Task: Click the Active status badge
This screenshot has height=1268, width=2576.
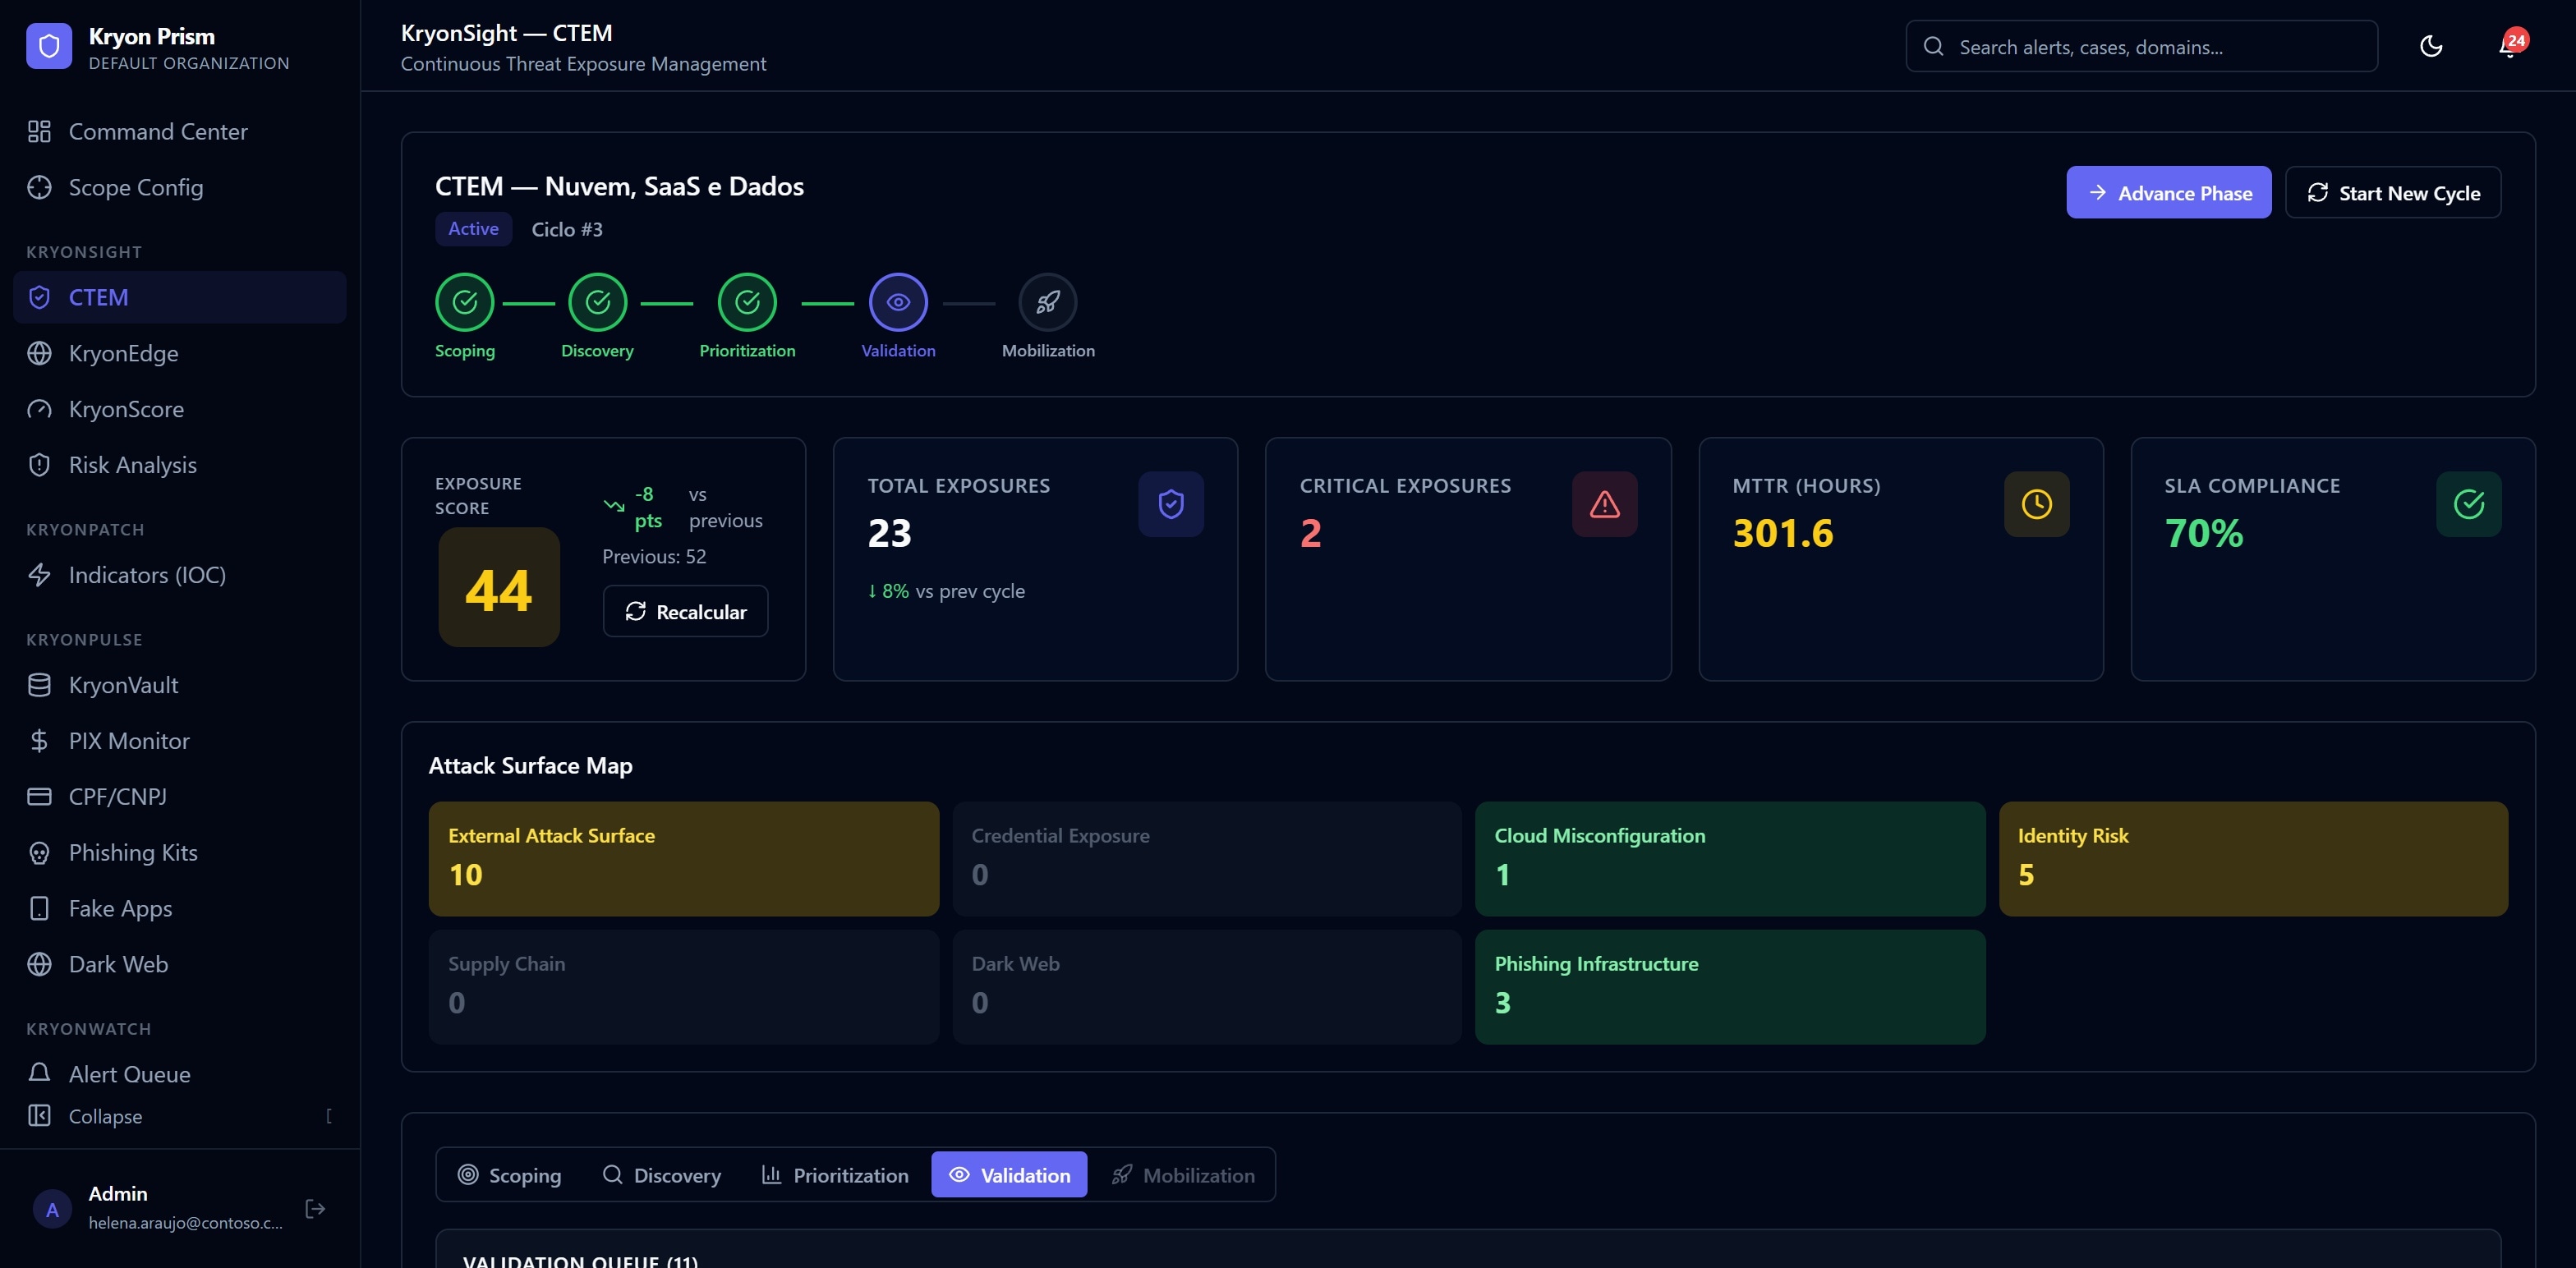Action: 473,229
